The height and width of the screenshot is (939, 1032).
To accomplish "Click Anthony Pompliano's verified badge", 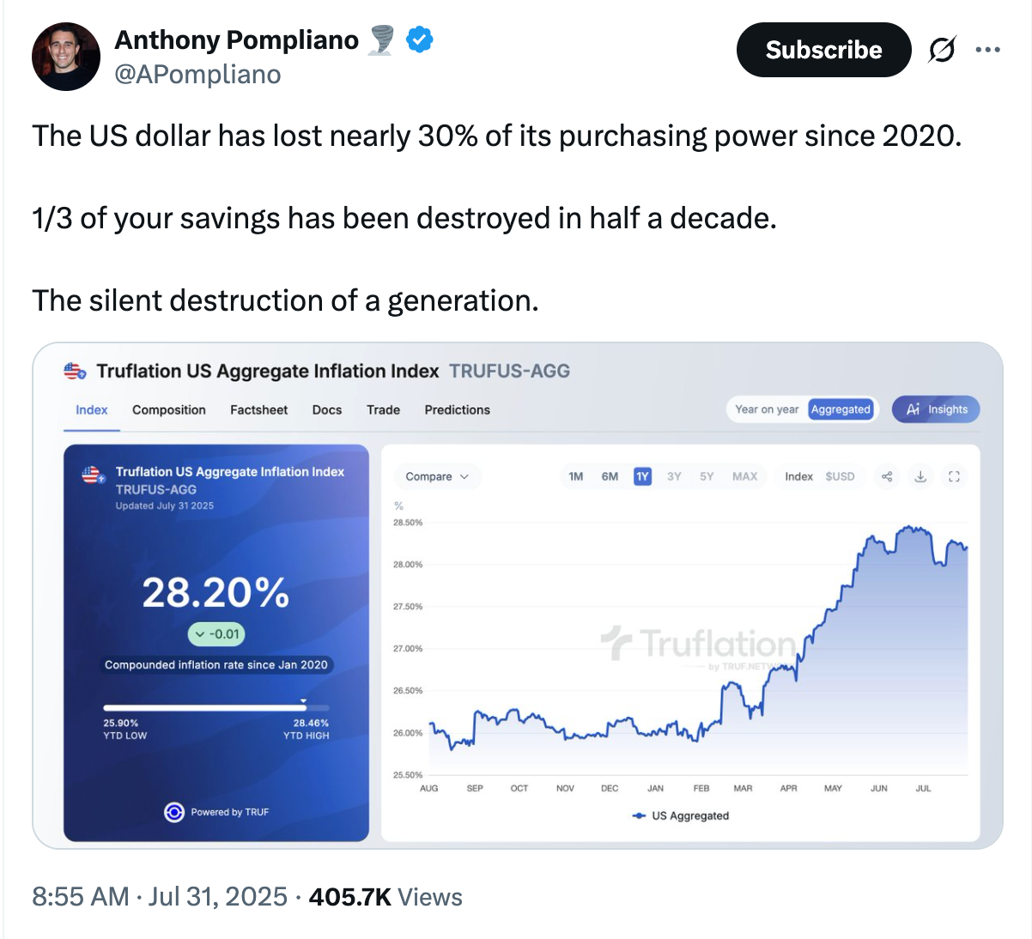I will [x=419, y=38].
